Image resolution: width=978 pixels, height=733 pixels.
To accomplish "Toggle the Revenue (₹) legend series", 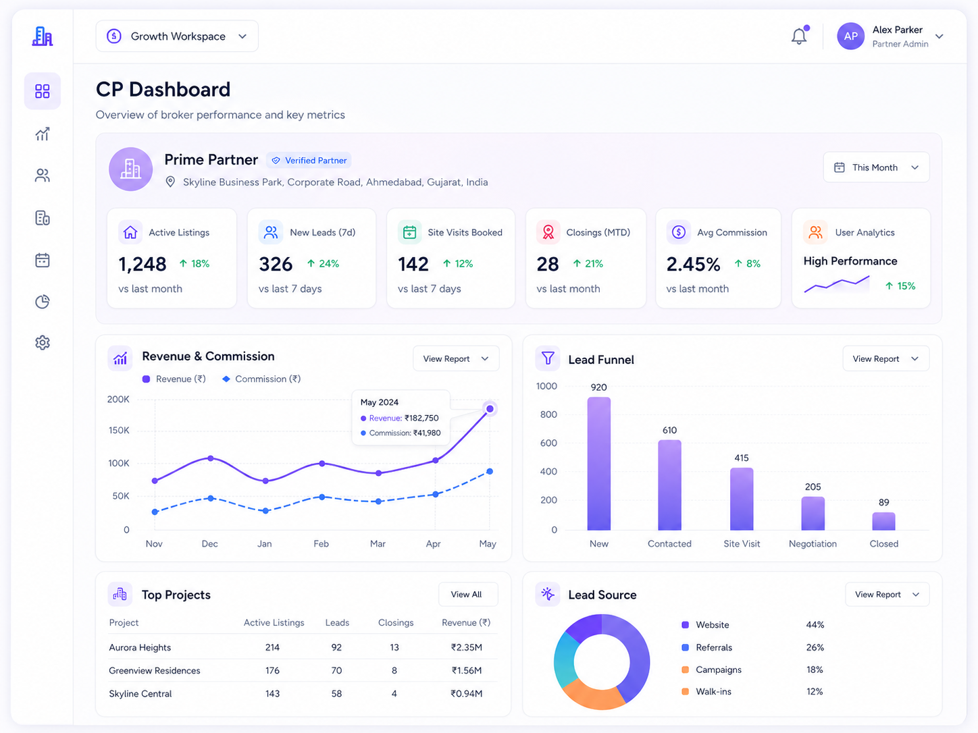I will (x=174, y=379).
